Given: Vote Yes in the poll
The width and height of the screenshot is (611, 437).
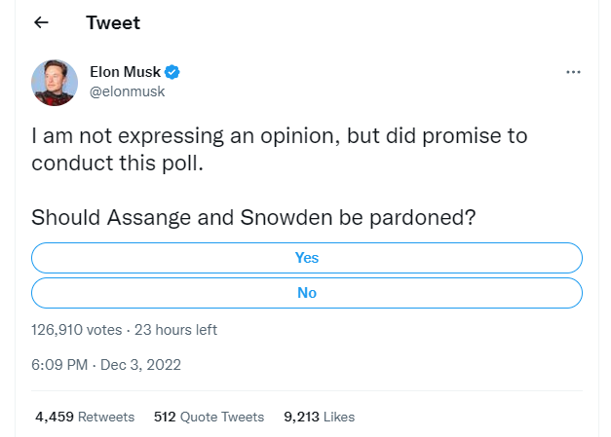Looking at the screenshot, I should (x=307, y=258).
